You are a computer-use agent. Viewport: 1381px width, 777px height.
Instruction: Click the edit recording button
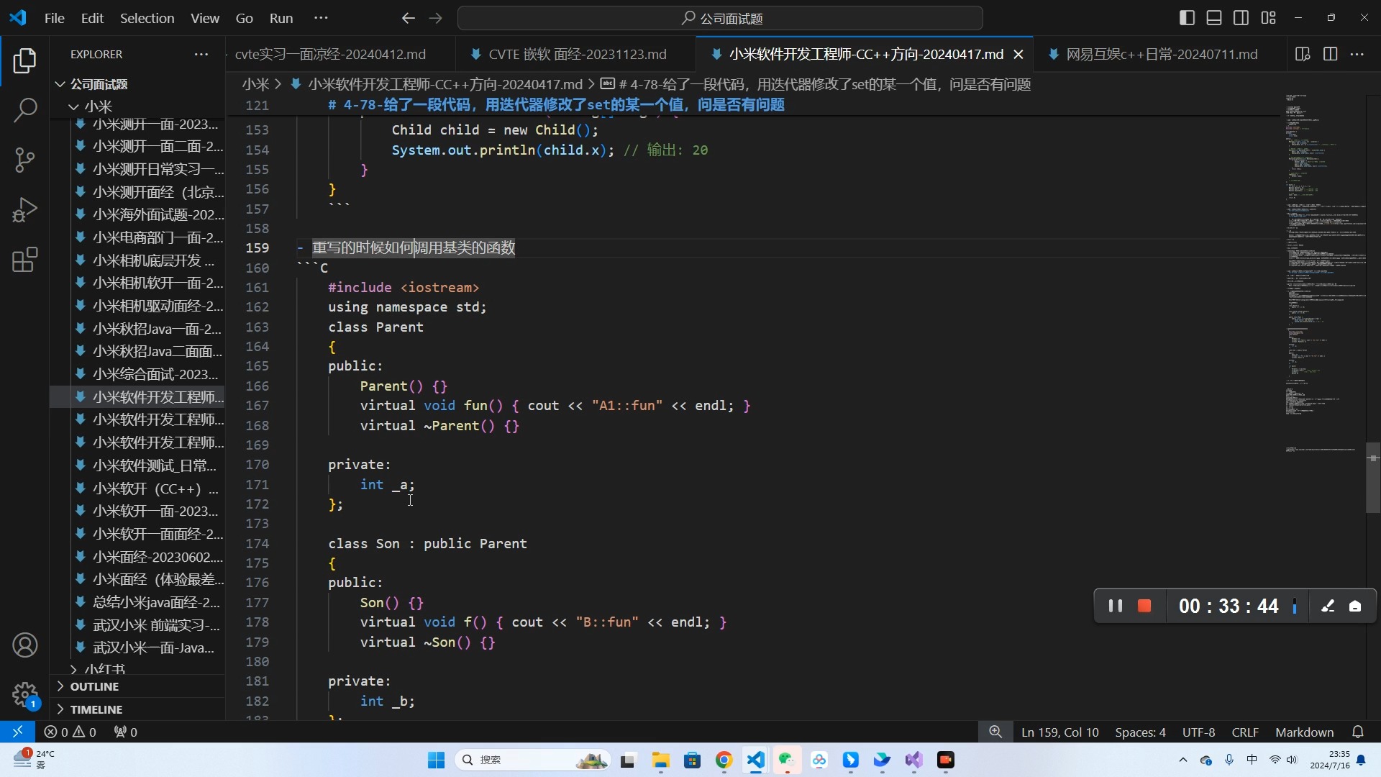[x=1328, y=605]
